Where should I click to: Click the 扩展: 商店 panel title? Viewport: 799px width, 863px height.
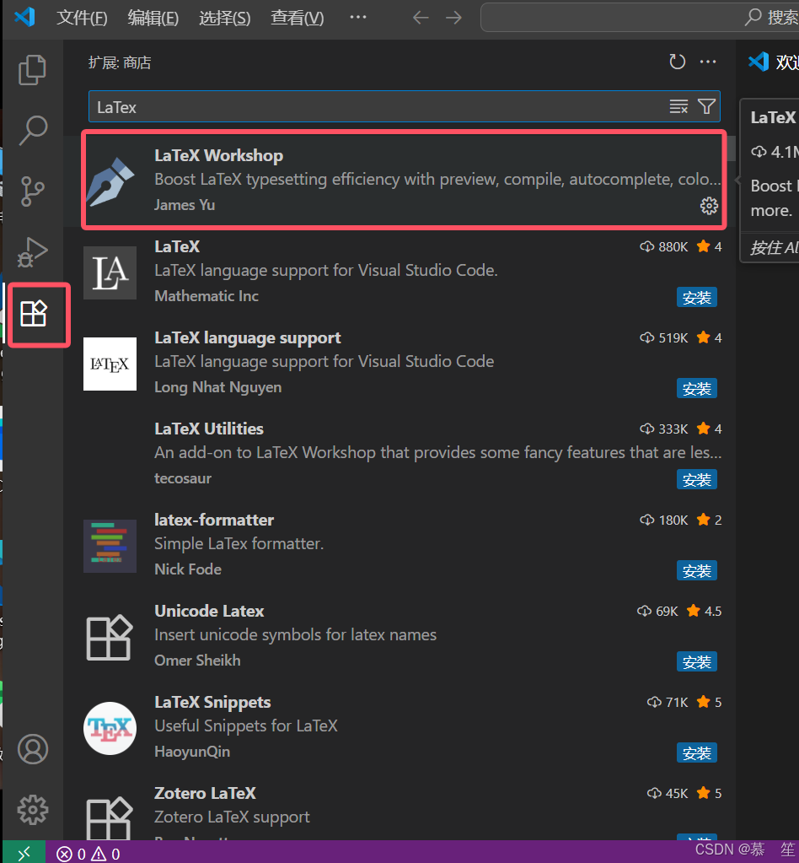120,62
